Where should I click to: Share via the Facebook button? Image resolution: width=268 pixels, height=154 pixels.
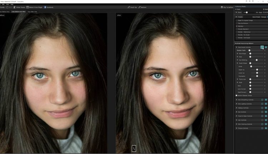point(49,8)
